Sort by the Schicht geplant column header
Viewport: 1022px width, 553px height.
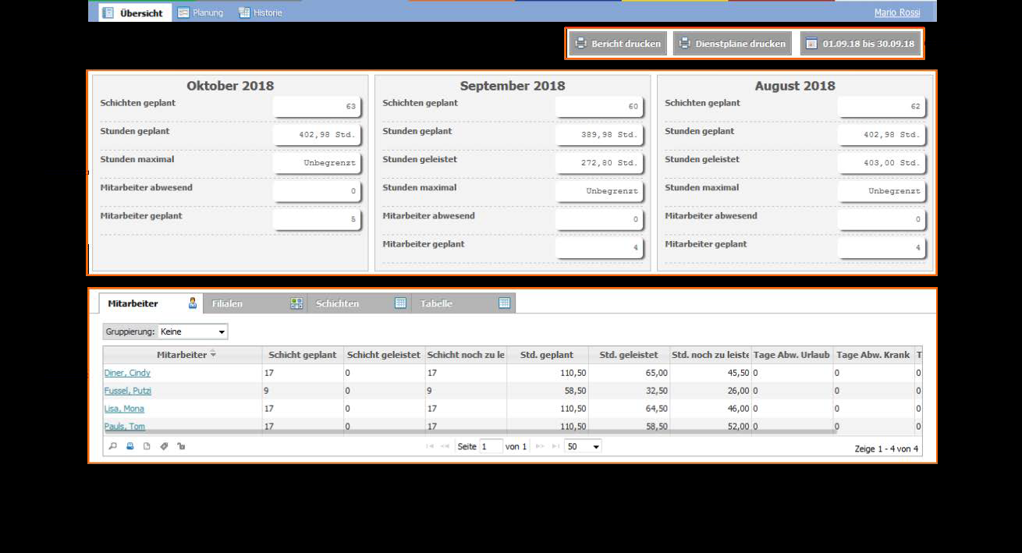click(303, 355)
